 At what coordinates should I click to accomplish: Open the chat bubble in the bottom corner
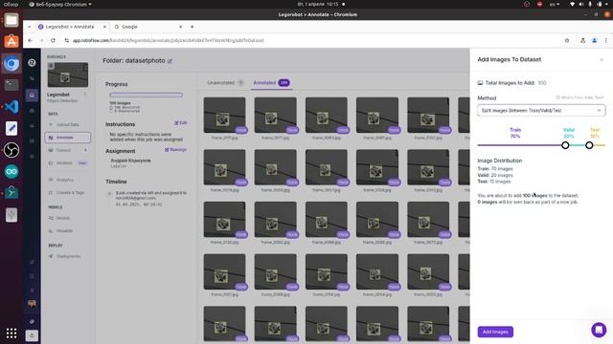click(x=599, y=330)
